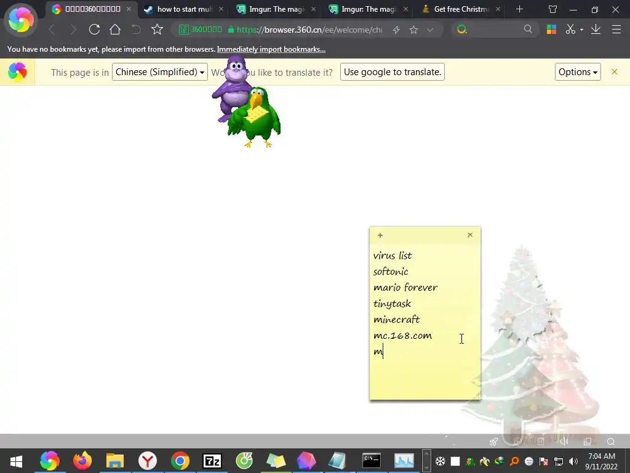Open File Explorer from the taskbar
630x473 pixels.
(115, 461)
